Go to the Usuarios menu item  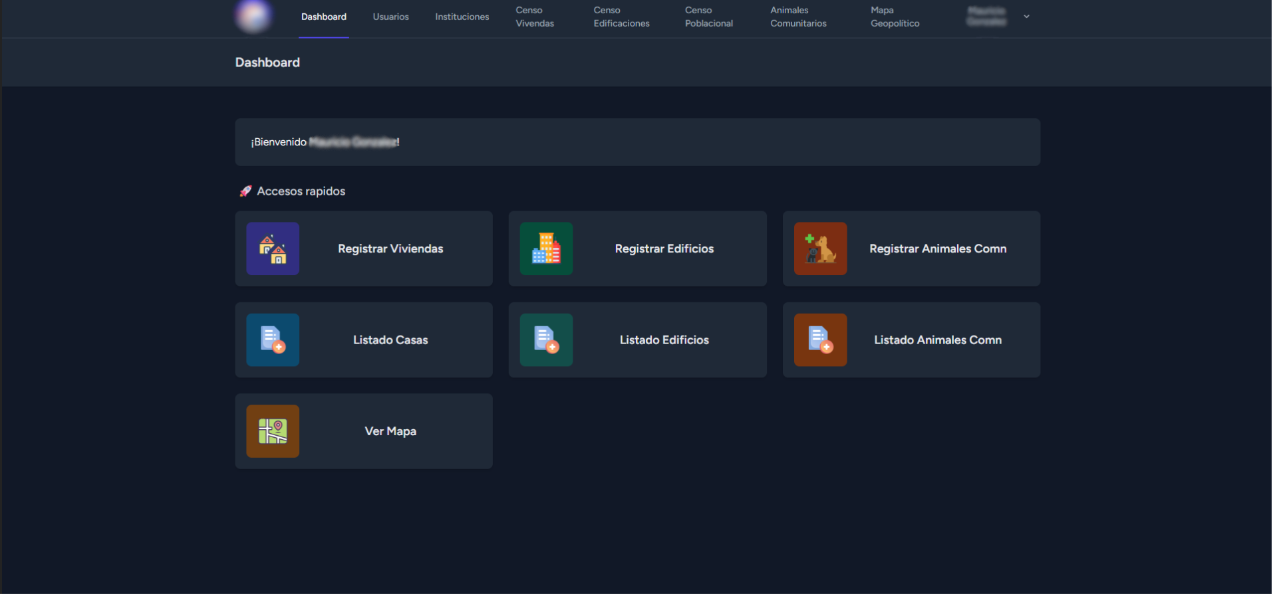coord(390,17)
